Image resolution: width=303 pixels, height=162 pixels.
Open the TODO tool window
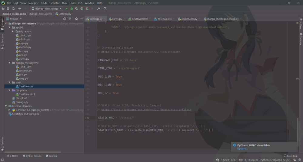(x=12, y=156)
